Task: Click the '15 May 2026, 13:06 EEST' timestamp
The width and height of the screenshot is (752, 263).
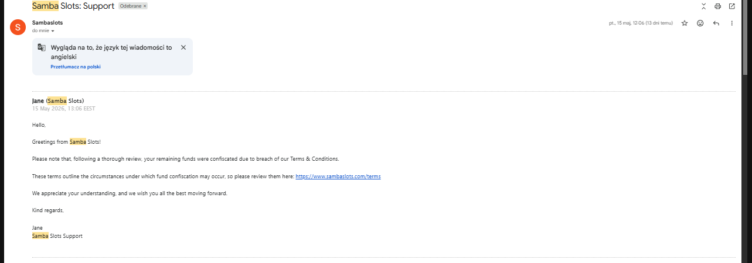Action: point(63,108)
